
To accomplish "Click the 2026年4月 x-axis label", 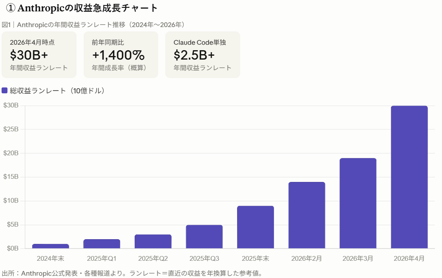I will tap(409, 259).
